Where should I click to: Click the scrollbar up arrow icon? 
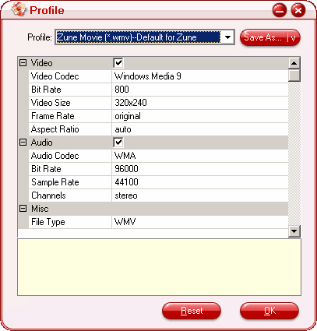click(294, 63)
